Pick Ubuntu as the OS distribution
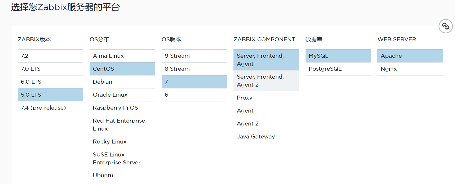Screen dimensions: 455x184 (122, 176)
